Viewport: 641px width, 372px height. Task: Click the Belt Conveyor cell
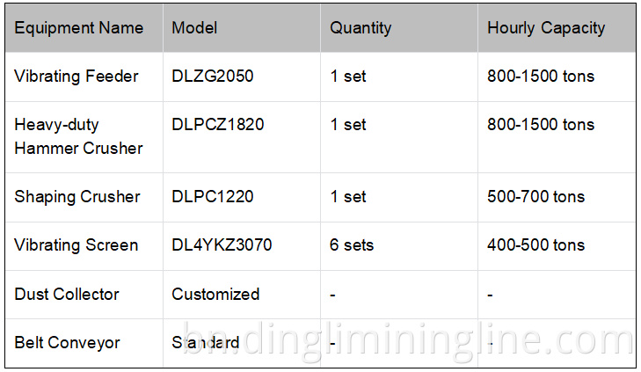(x=67, y=343)
